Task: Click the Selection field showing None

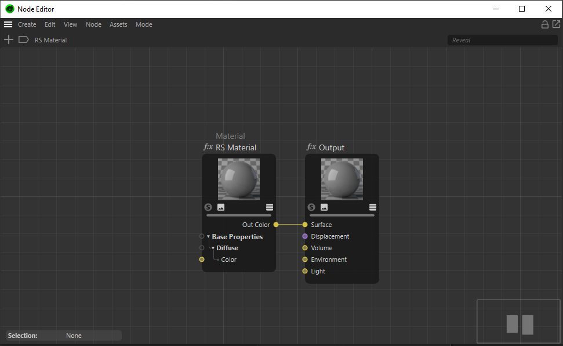Action: 64,336
